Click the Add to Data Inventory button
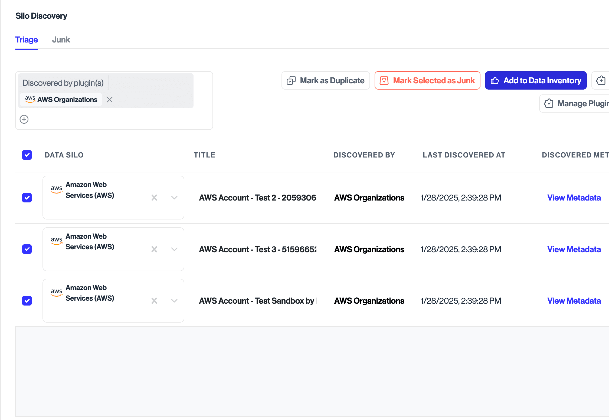Image resolution: width=609 pixels, height=420 pixels. (536, 80)
